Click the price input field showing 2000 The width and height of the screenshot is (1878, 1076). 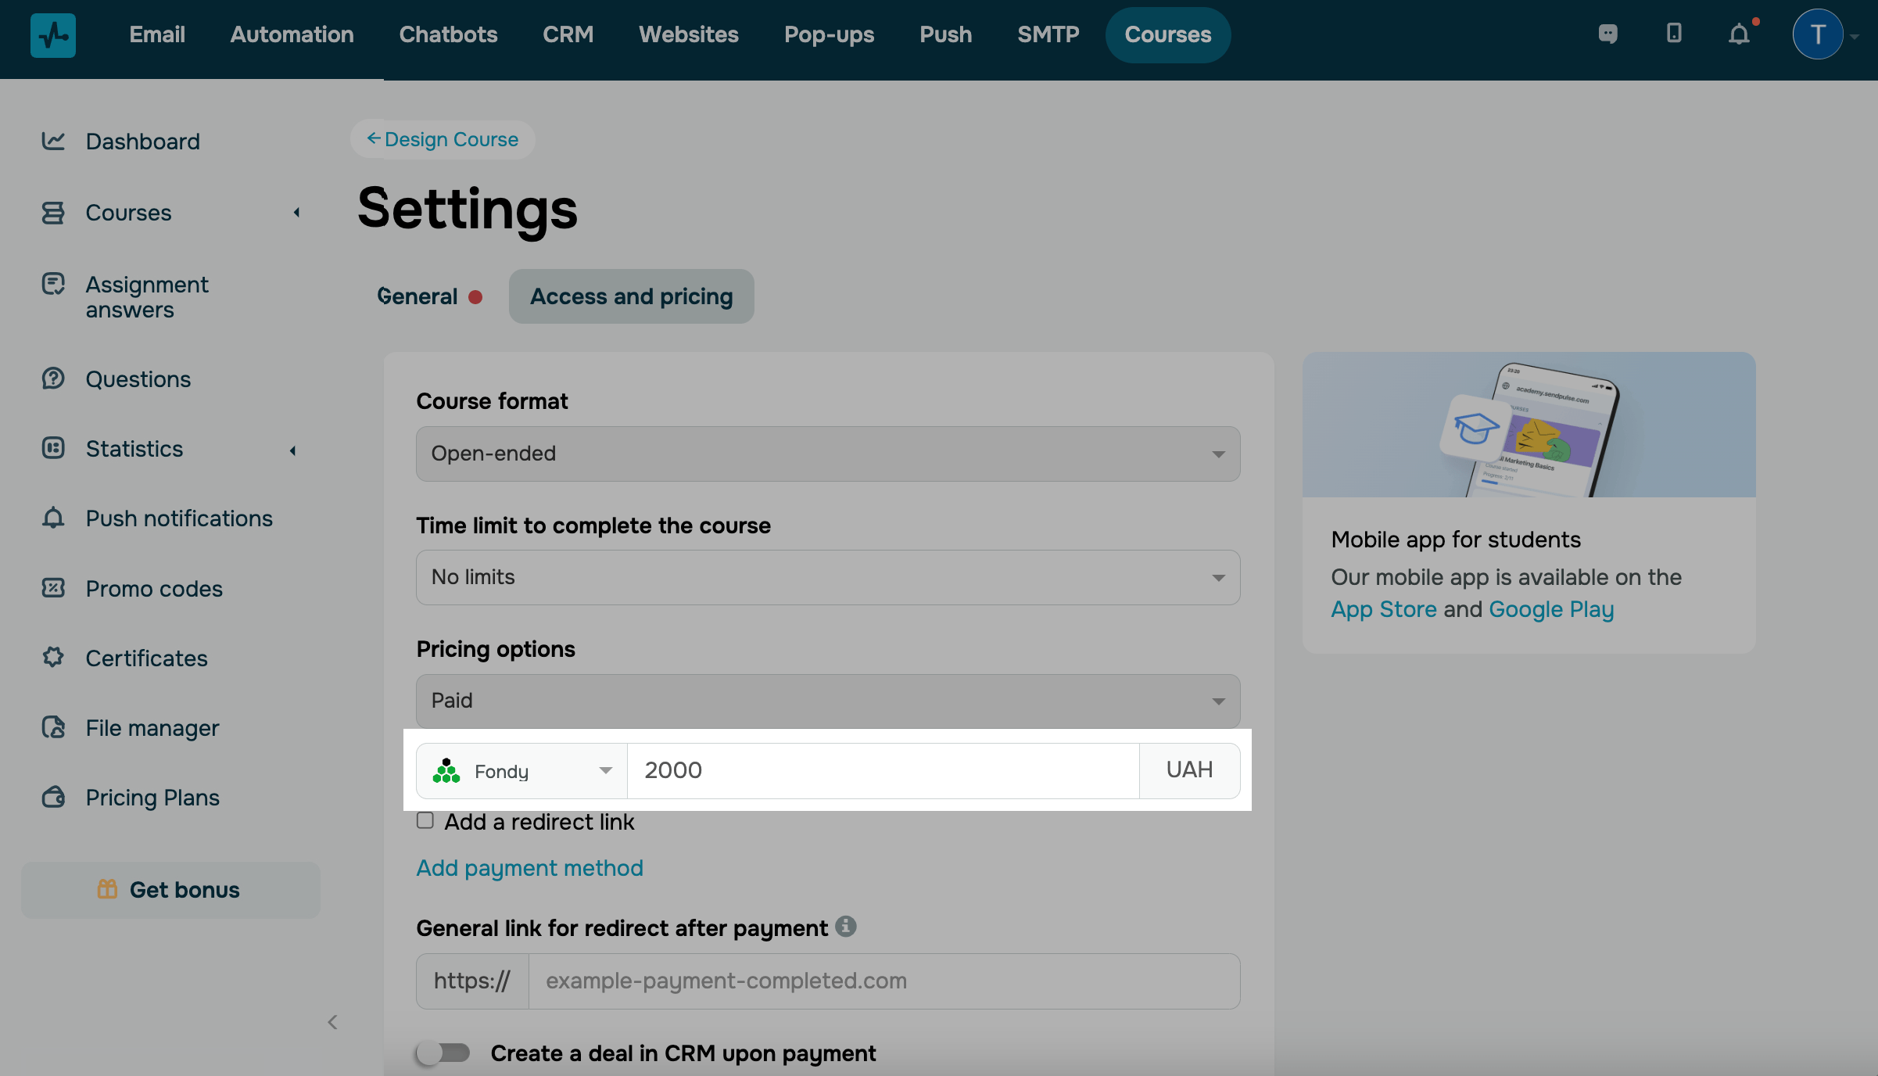coord(882,771)
